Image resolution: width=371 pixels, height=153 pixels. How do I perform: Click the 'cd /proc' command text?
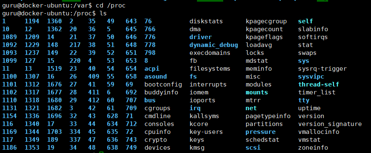[x=110, y=6]
